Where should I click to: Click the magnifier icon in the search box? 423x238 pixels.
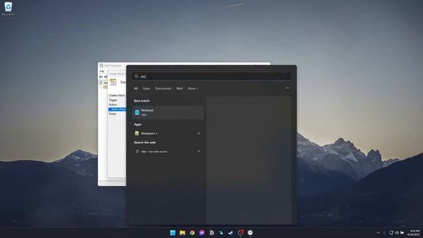[137, 77]
